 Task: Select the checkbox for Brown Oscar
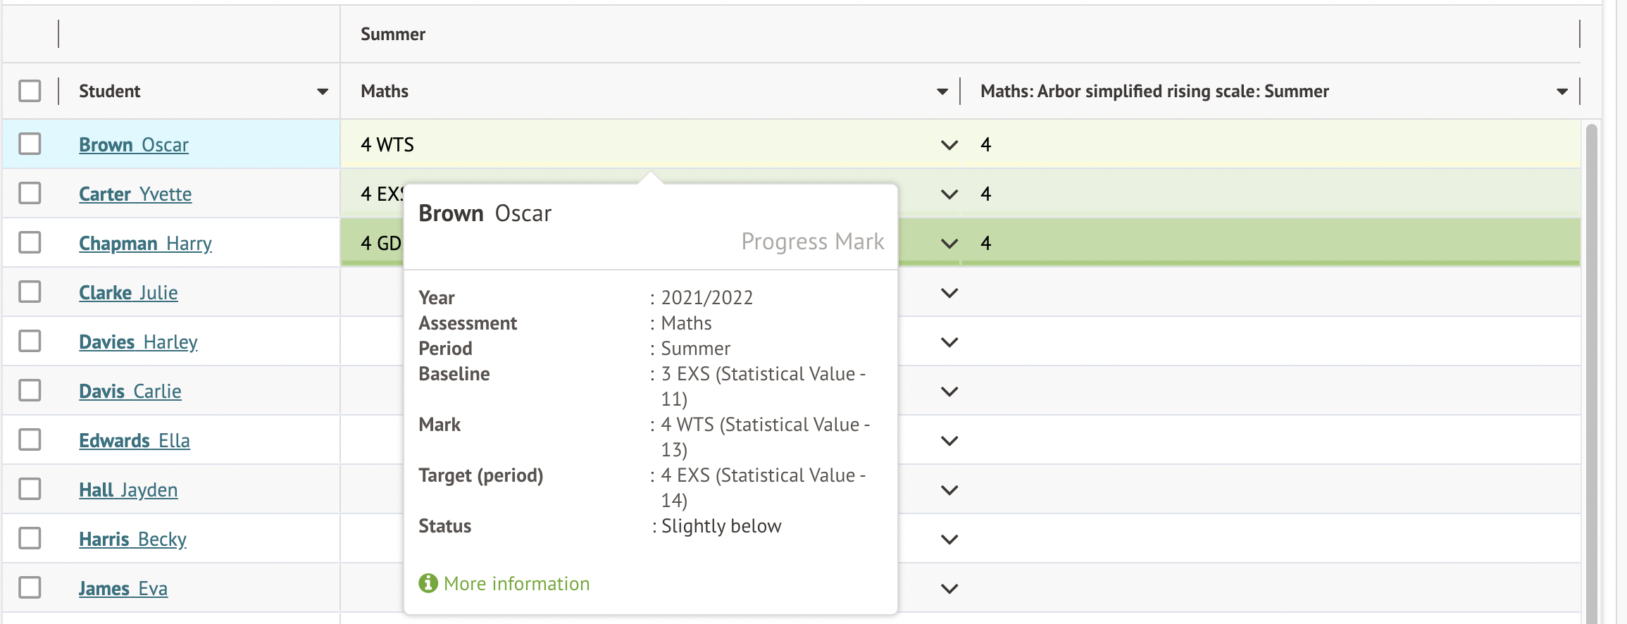point(30,144)
